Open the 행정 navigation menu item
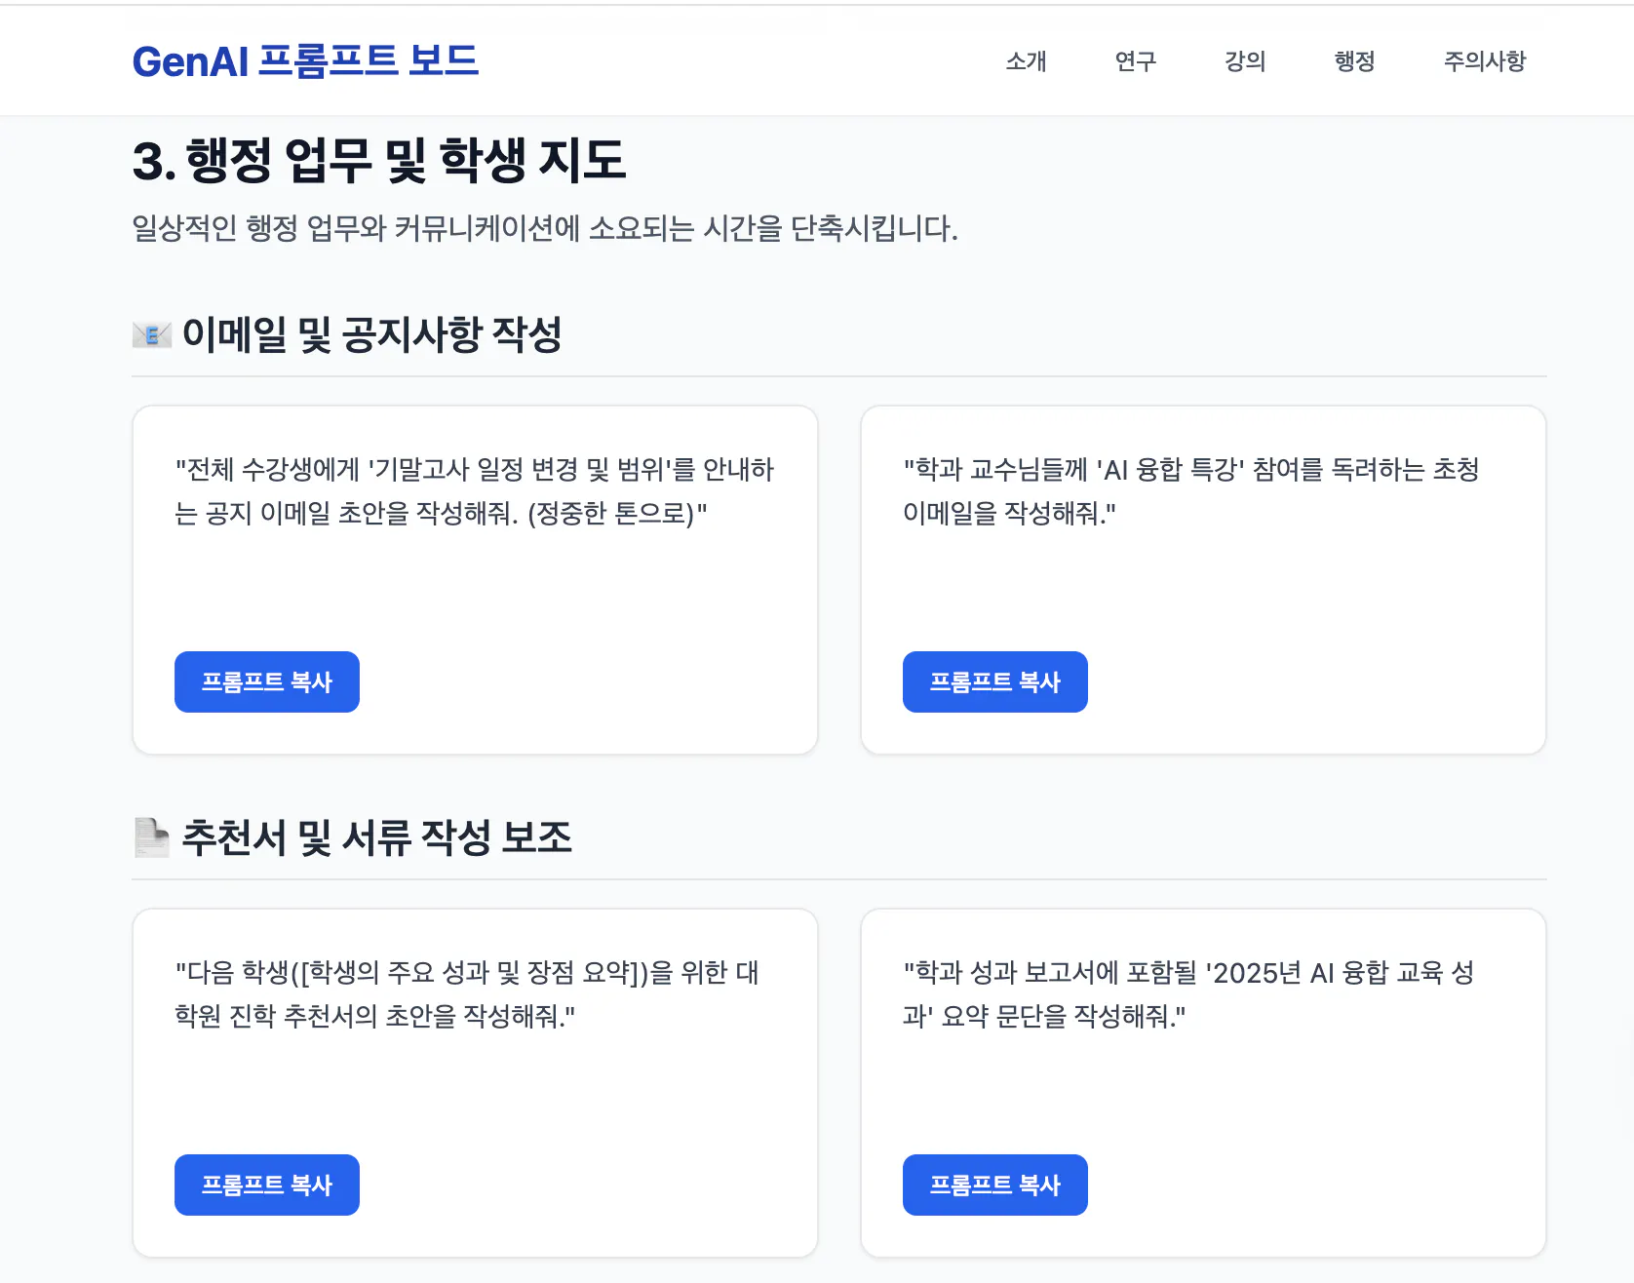The image size is (1634, 1283). [x=1353, y=61]
